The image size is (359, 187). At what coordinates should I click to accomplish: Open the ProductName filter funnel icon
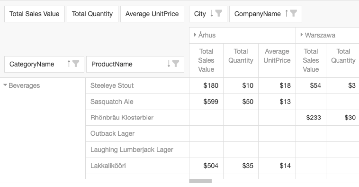176,64
